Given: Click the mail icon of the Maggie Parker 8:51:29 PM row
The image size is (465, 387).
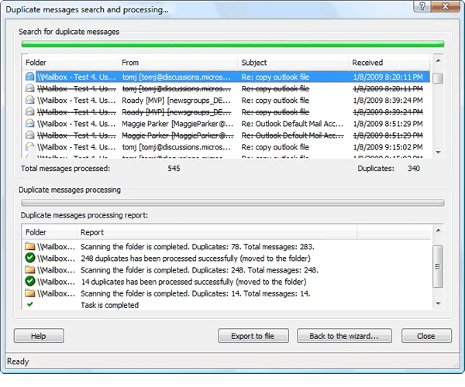Looking at the screenshot, I should point(29,124).
